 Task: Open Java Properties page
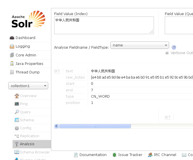[29, 64]
